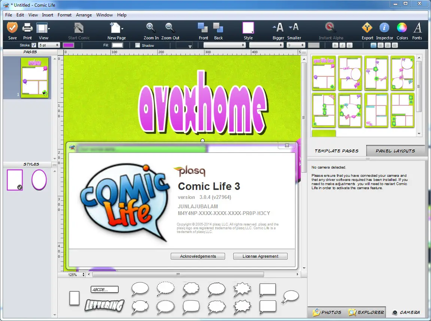
Task: Open the Styles panel options menu
Action: [54, 164]
